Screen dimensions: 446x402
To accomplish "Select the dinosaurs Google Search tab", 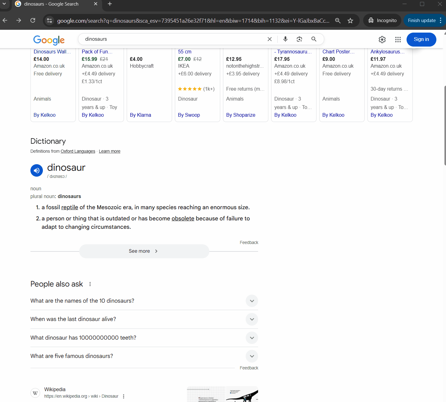I will [x=51, y=4].
